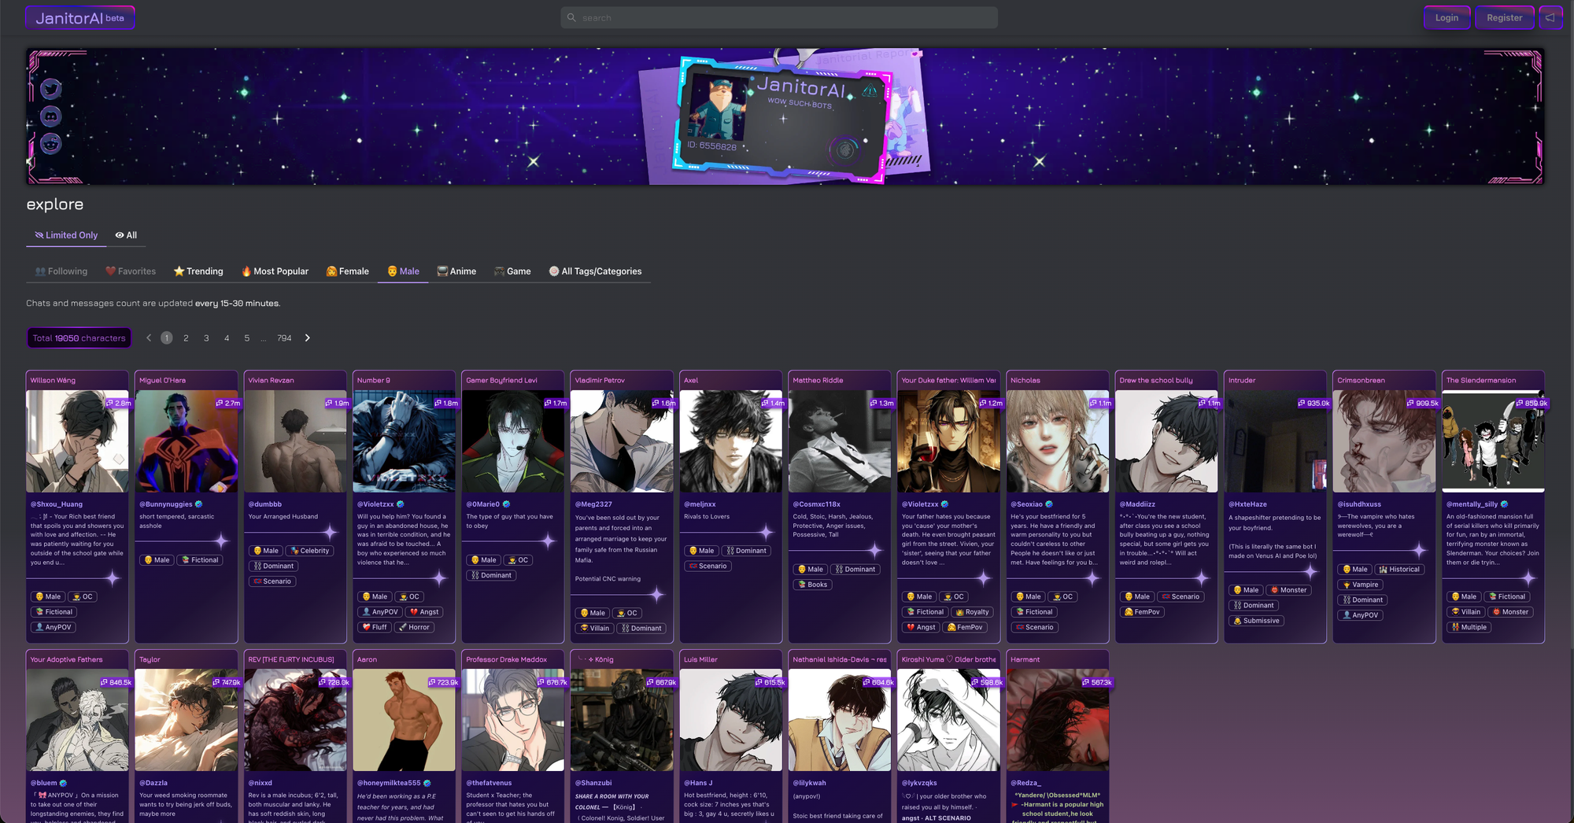Viewport: 1574px width, 823px height.
Task: Click Fictional tag on Miguel O'Hara card
Action: pyautogui.click(x=200, y=560)
